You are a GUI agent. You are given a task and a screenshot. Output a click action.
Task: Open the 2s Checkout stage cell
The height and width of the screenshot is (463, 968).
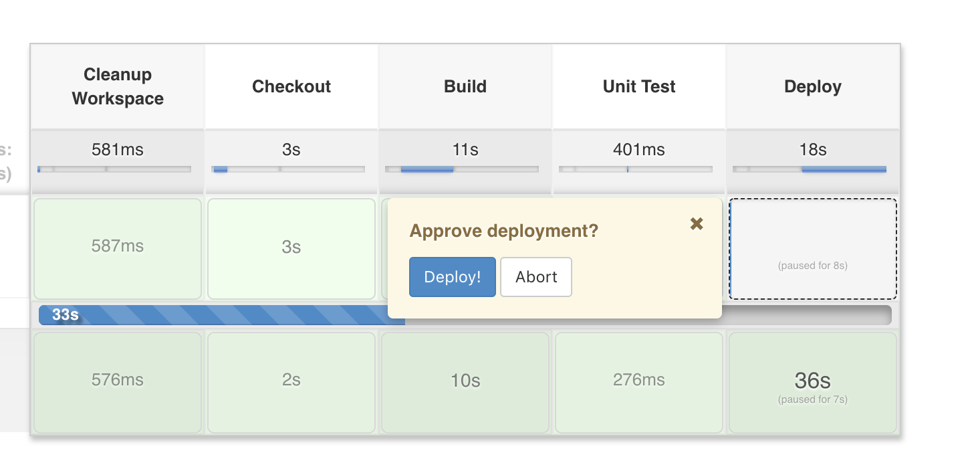[x=291, y=383]
